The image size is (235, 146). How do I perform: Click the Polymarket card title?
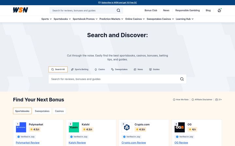[x=36, y=124]
